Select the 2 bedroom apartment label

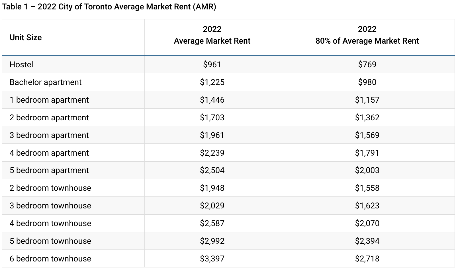point(49,117)
